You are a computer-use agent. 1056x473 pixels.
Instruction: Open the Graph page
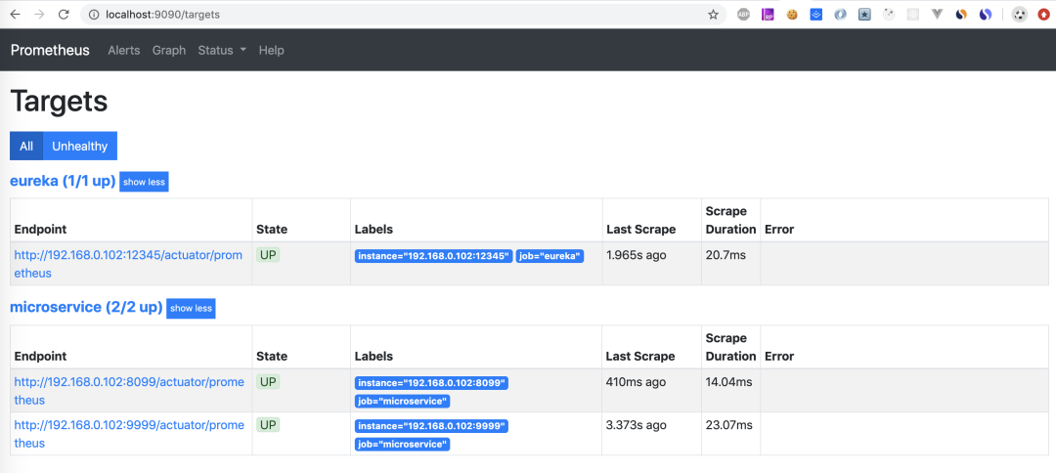pyautogui.click(x=169, y=50)
